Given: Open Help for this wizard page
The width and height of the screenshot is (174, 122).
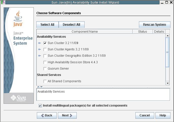Looking at the screenshot, I should 163,115.
